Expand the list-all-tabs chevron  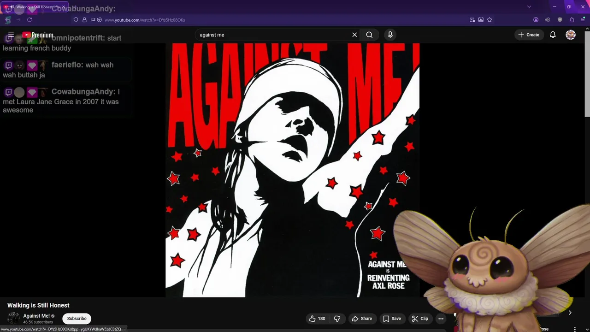coord(529,6)
